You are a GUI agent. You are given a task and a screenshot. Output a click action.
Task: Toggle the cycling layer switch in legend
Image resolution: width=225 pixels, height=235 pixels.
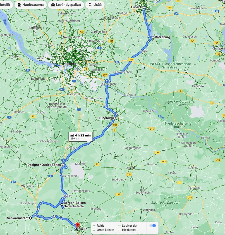coord(152,225)
